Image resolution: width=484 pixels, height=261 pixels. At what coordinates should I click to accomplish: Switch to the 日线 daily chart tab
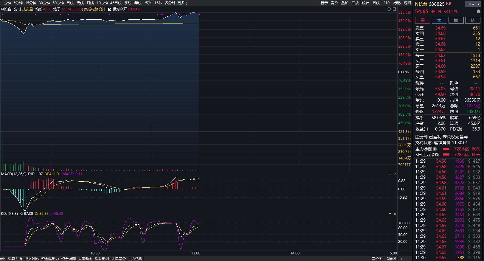click(70, 3)
